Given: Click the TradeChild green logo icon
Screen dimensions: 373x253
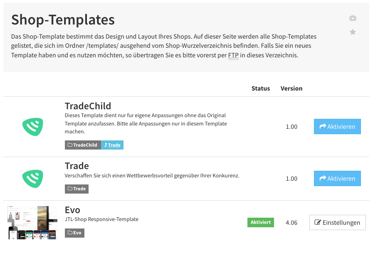Looking at the screenshot, I should (33, 127).
